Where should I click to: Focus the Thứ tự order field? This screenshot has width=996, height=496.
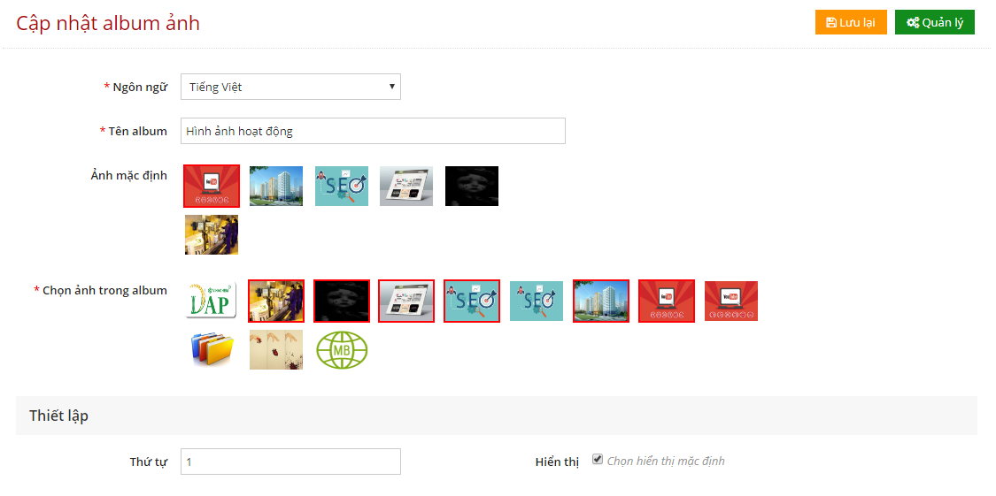tap(290, 462)
